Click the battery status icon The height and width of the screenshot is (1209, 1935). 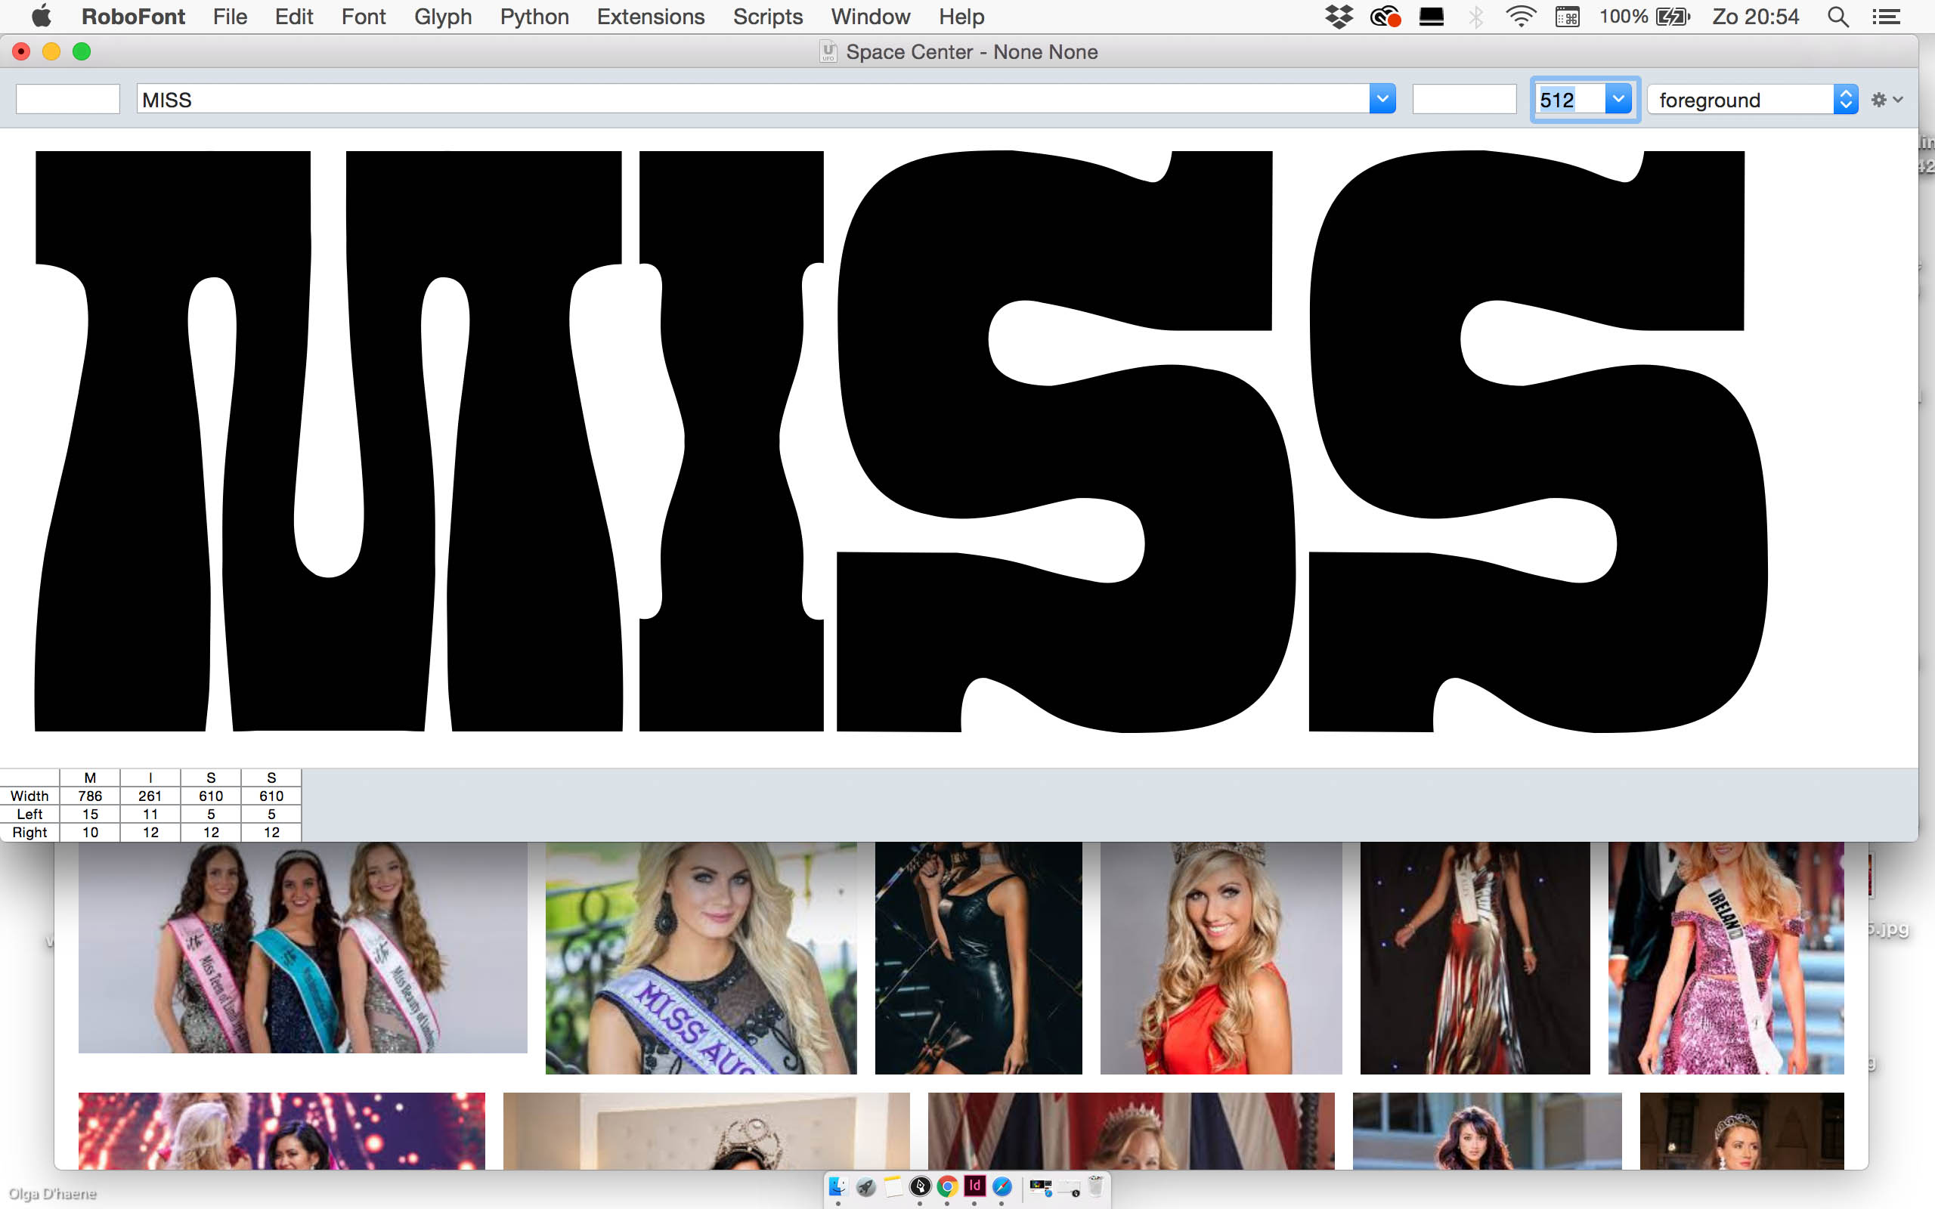tap(1673, 16)
